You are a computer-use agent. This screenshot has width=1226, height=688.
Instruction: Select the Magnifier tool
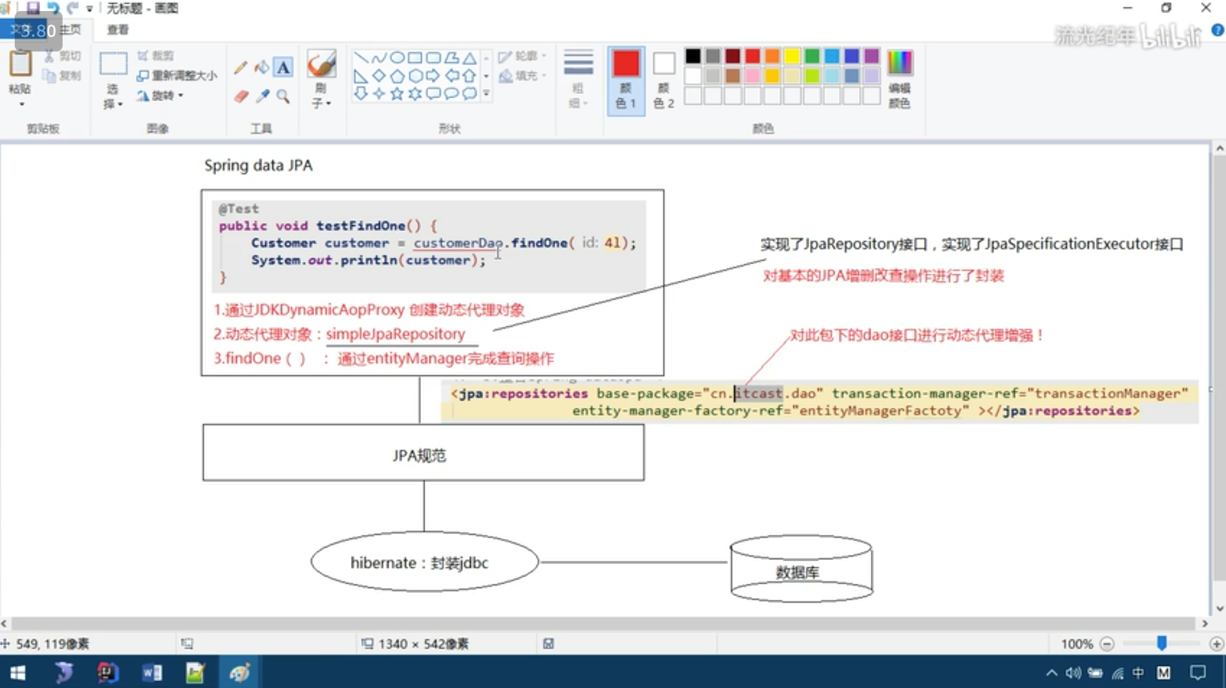pos(283,96)
